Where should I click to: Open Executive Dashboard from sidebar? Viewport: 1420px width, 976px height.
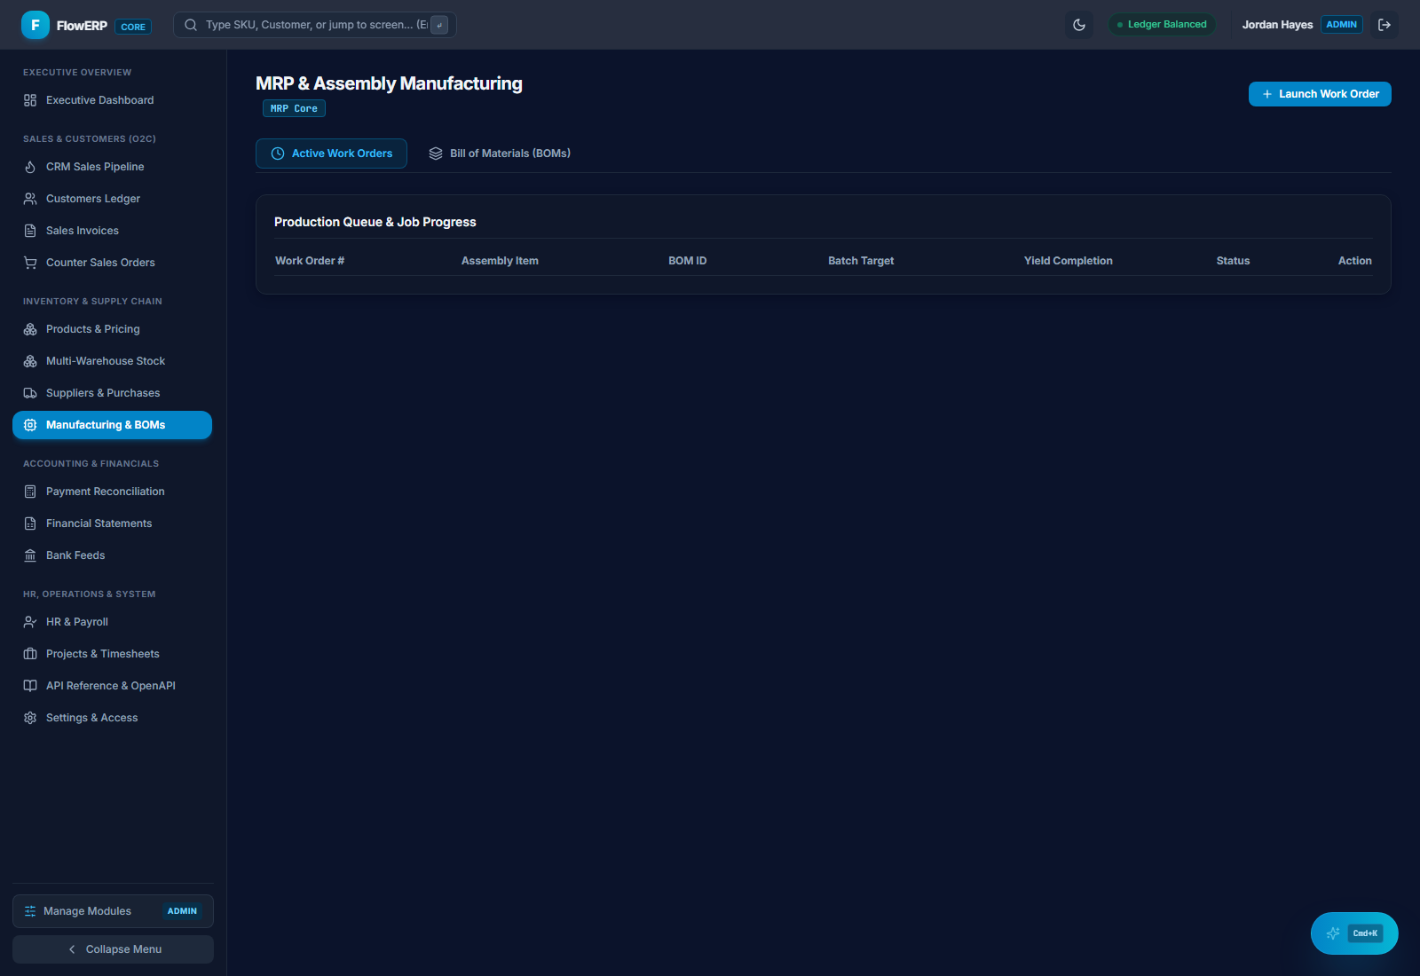pos(112,100)
